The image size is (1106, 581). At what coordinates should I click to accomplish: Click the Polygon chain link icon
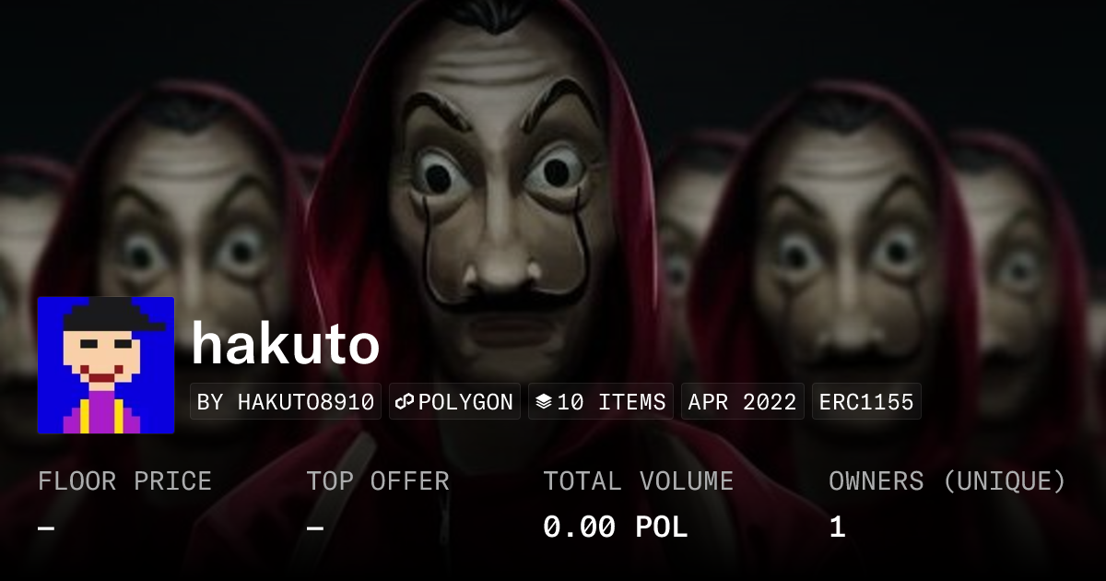pyautogui.click(x=405, y=402)
